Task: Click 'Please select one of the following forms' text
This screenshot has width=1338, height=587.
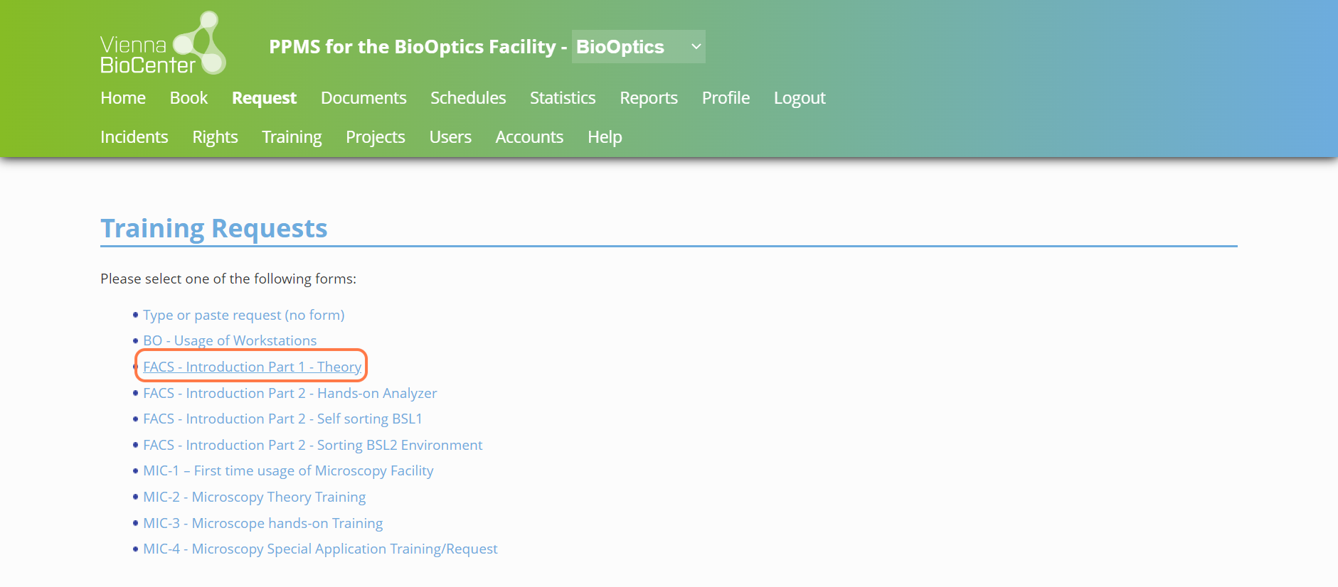Action: 228,279
